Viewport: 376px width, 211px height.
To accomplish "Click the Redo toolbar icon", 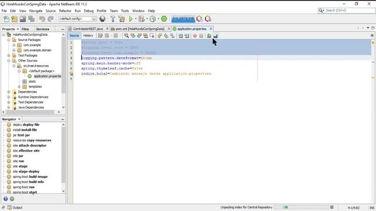I will 51,19.
